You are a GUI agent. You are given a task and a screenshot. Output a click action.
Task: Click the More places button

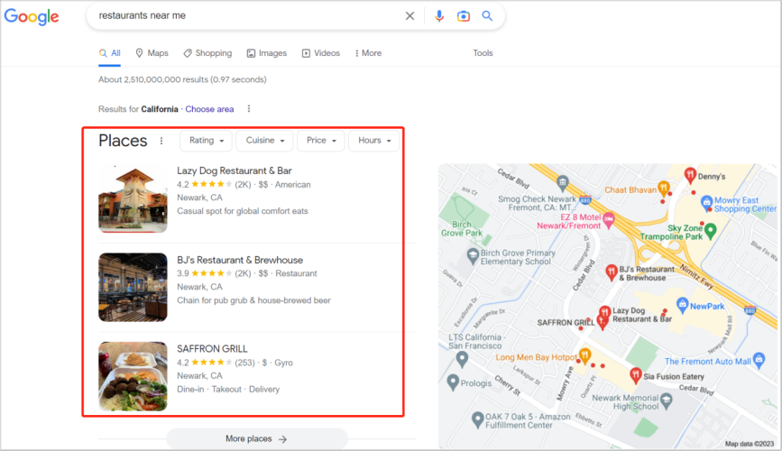[x=256, y=438]
